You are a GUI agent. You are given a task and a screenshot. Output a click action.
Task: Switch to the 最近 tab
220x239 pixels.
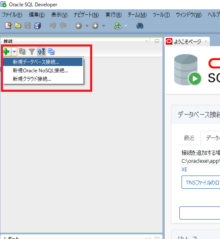[x=189, y=138]
